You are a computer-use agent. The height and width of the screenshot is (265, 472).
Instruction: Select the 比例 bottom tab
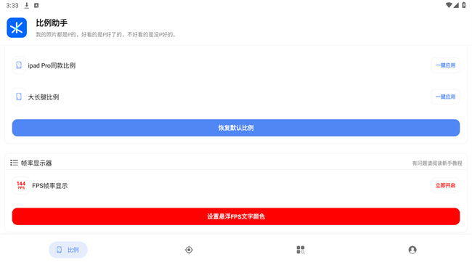68,250
